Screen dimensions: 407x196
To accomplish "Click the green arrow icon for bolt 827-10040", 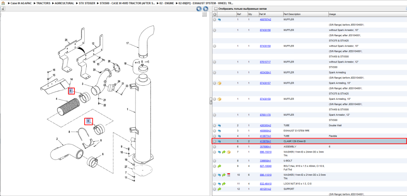I will (x=219, y=166).
